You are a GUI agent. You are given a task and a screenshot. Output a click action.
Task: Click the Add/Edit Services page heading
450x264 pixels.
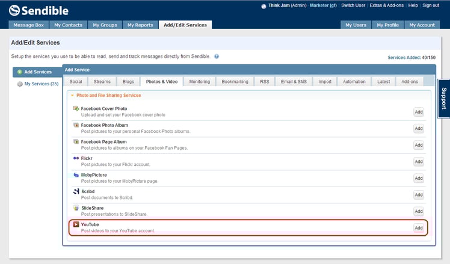pyautogui.click(x=35, y=43)
